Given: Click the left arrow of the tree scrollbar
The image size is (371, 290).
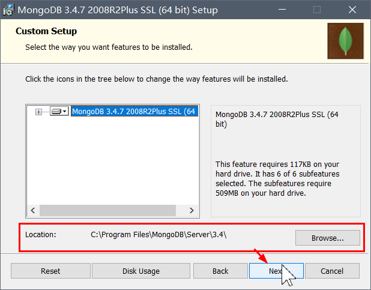Looking at the screenshot, I should (x=33, y=210).
